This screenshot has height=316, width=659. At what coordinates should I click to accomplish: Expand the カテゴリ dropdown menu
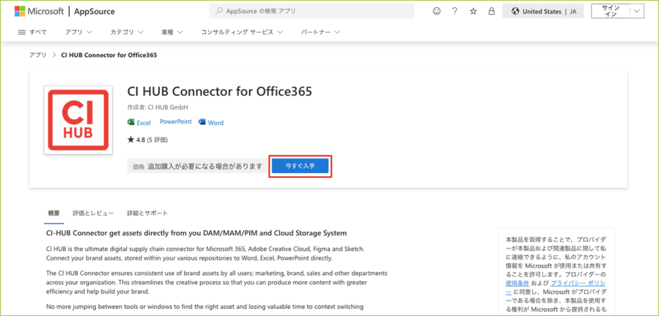coord(129,32)
